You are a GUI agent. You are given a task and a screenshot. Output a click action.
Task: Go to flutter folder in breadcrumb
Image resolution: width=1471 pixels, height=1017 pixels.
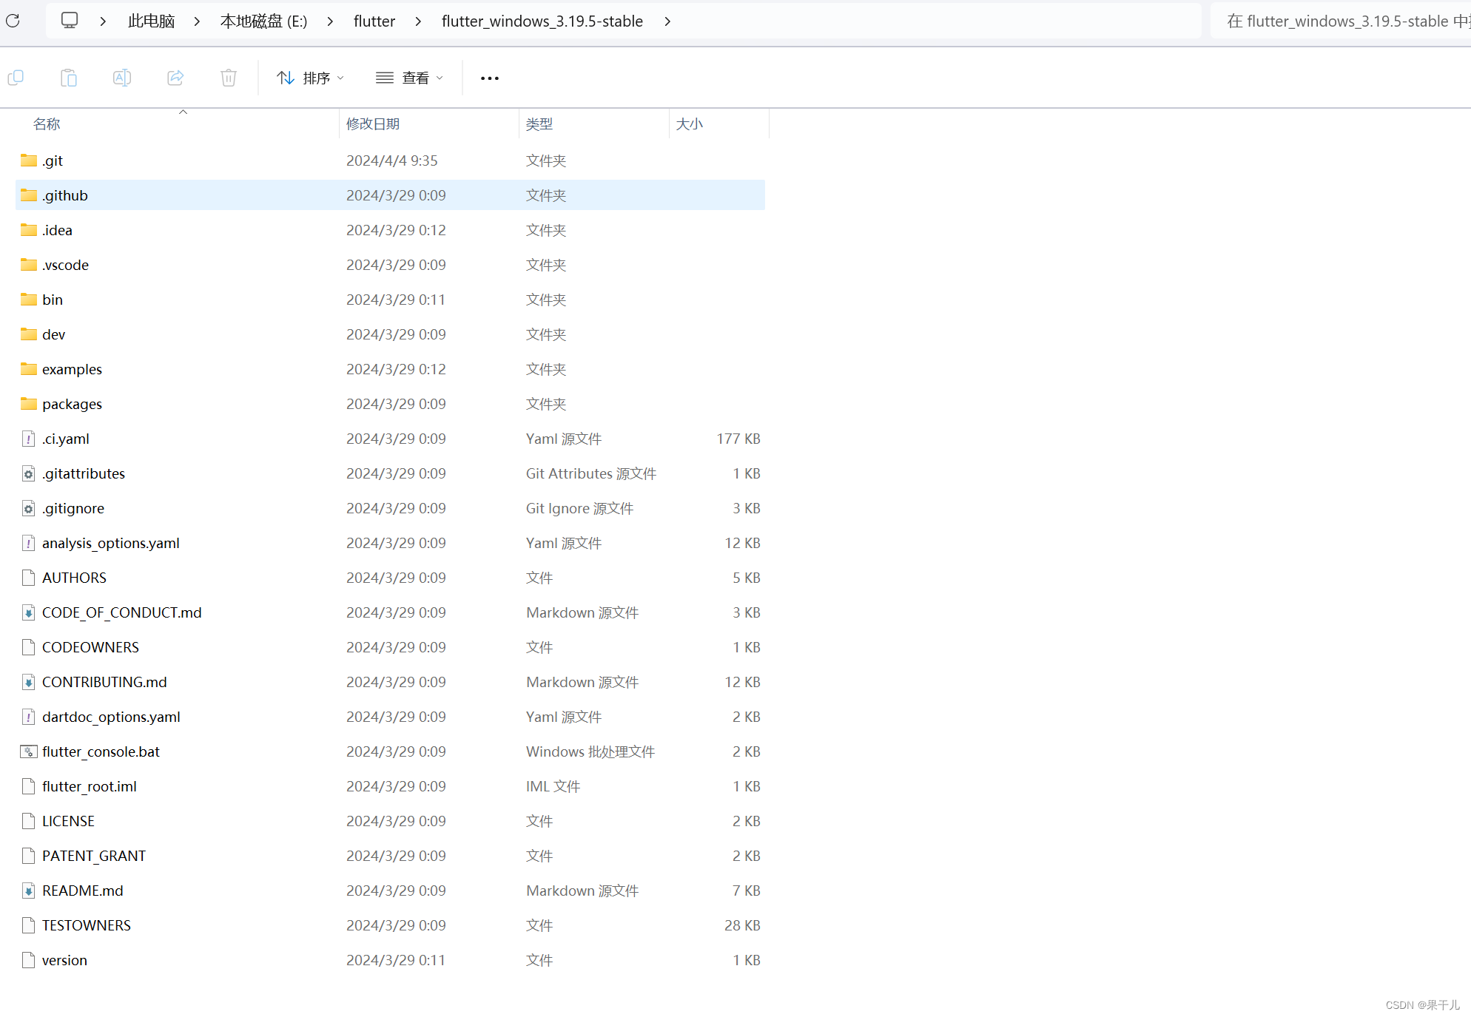click(374, 21)
